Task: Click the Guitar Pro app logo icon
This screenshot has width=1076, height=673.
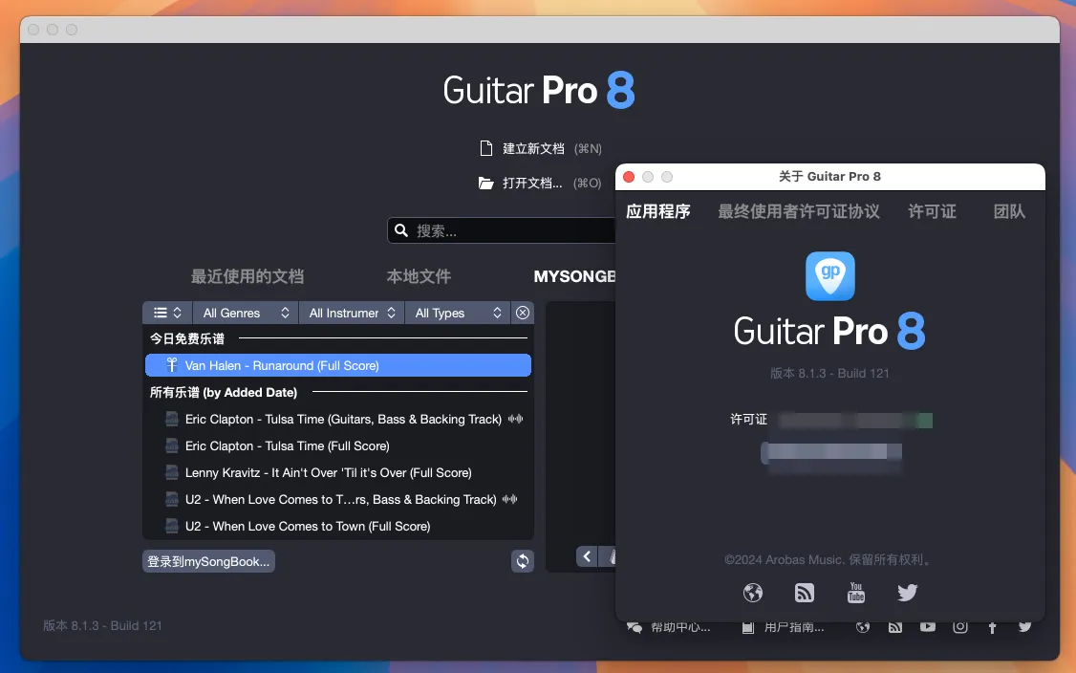Action: click(x=829, y=276)
